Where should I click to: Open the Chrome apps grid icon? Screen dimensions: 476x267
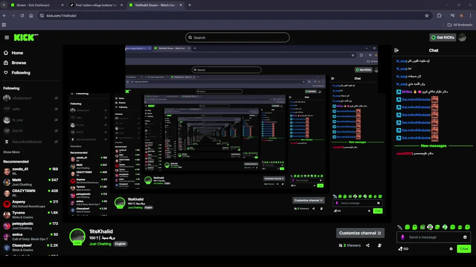[4, 25]
